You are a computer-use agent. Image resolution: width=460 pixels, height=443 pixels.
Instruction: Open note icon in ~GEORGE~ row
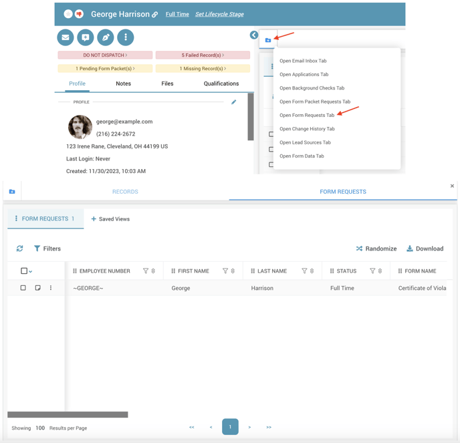coord(38,288)
